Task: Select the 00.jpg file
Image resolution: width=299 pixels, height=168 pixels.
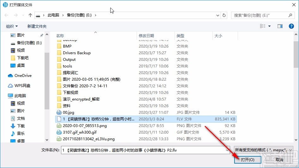Action: click(146, 113)
